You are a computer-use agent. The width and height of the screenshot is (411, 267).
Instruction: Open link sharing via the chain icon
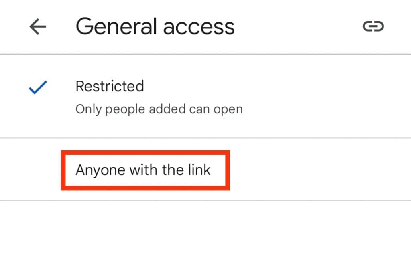(374, 26)
